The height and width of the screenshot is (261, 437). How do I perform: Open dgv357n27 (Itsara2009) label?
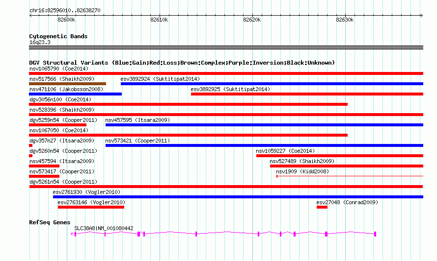point(62,141)
